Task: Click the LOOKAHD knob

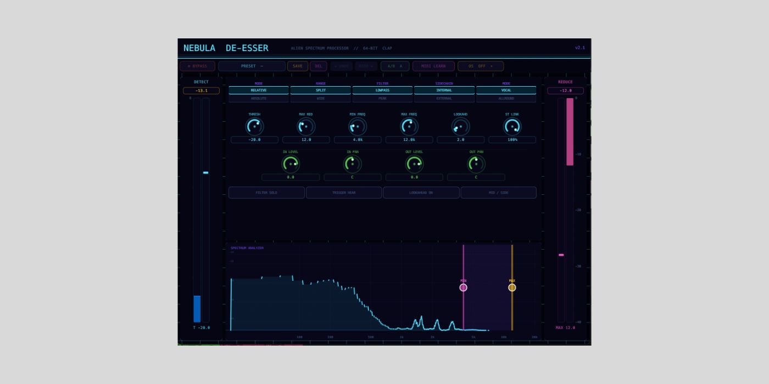Action: coord(460,127)
